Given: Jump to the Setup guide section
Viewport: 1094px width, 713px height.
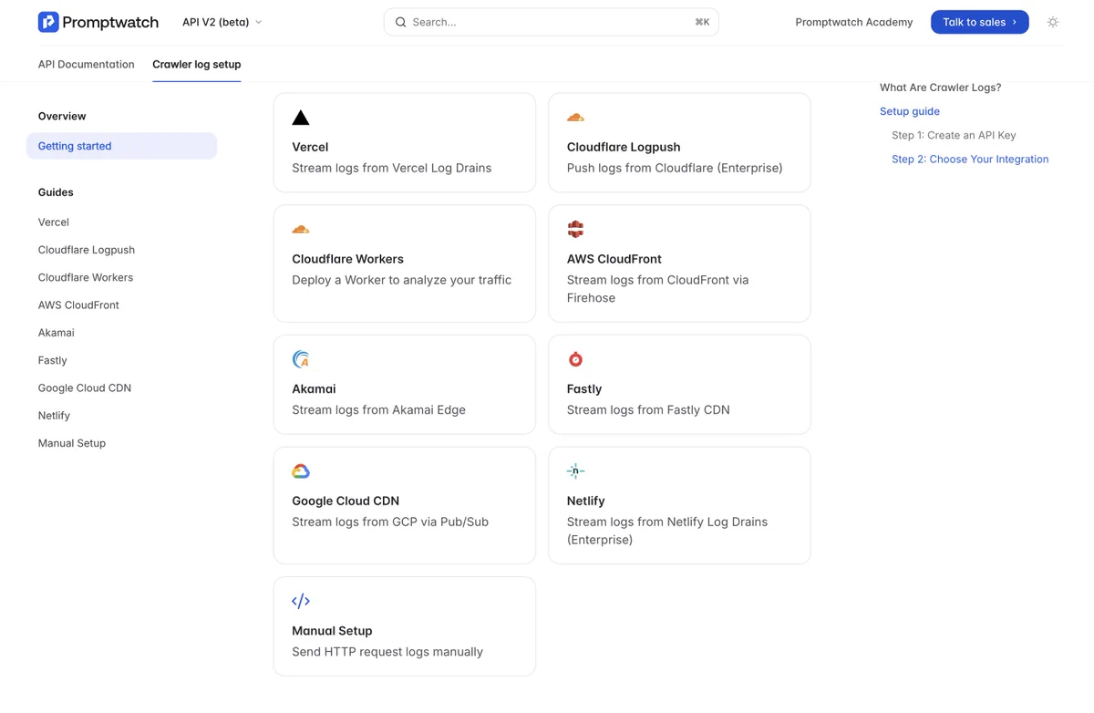Looking at the screenshot, I should (910, 111).
